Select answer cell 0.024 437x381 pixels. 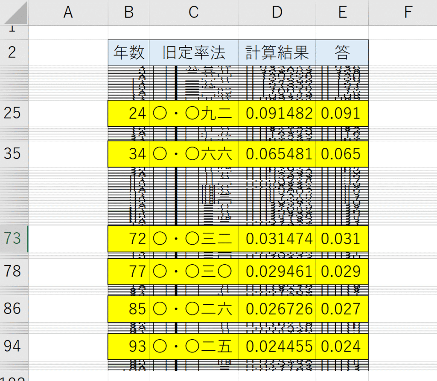[342, 346]
